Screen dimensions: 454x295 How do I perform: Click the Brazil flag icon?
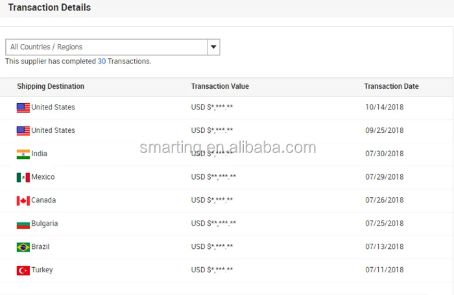coord(23,247)
